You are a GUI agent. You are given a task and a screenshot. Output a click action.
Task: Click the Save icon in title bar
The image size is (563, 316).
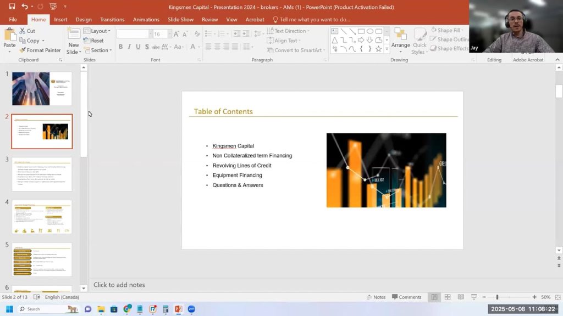12,7
